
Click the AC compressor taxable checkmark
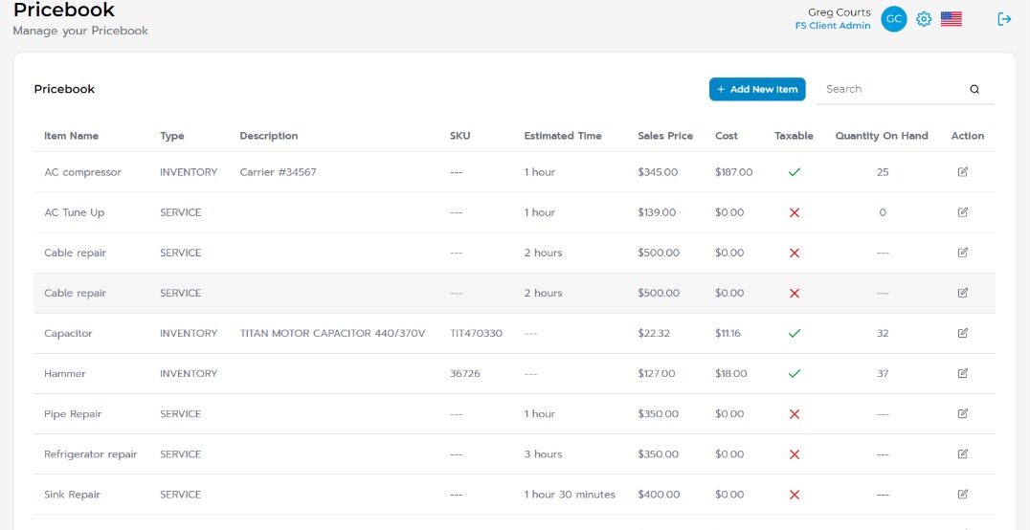click(x=795, y=172)
